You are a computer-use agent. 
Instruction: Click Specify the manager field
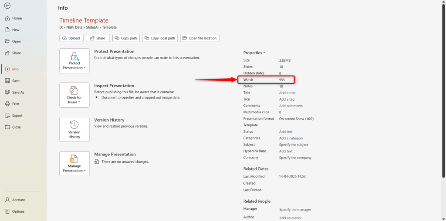coord(295,210)
